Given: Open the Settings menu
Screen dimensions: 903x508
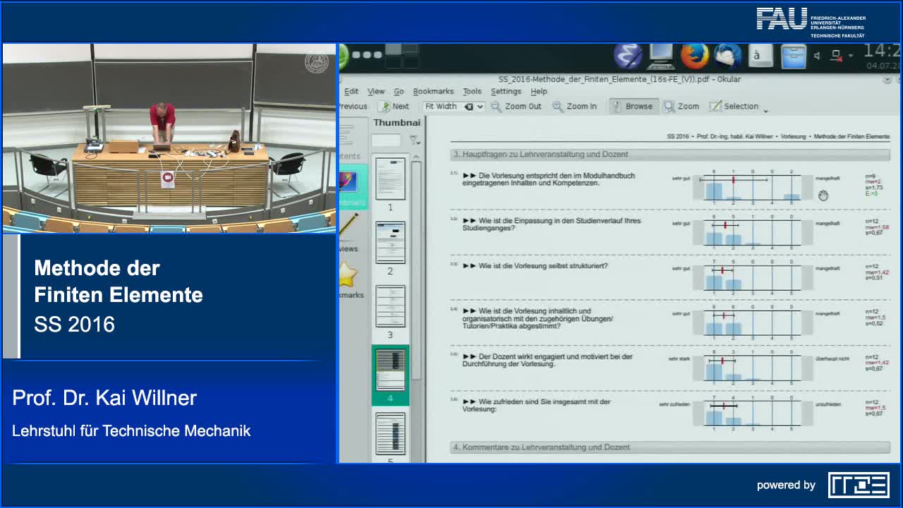Looking at the screenshot, I should pyautogui.click(x=506, y=91).
